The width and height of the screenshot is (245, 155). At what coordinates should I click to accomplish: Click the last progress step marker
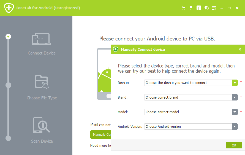point(8,138)
